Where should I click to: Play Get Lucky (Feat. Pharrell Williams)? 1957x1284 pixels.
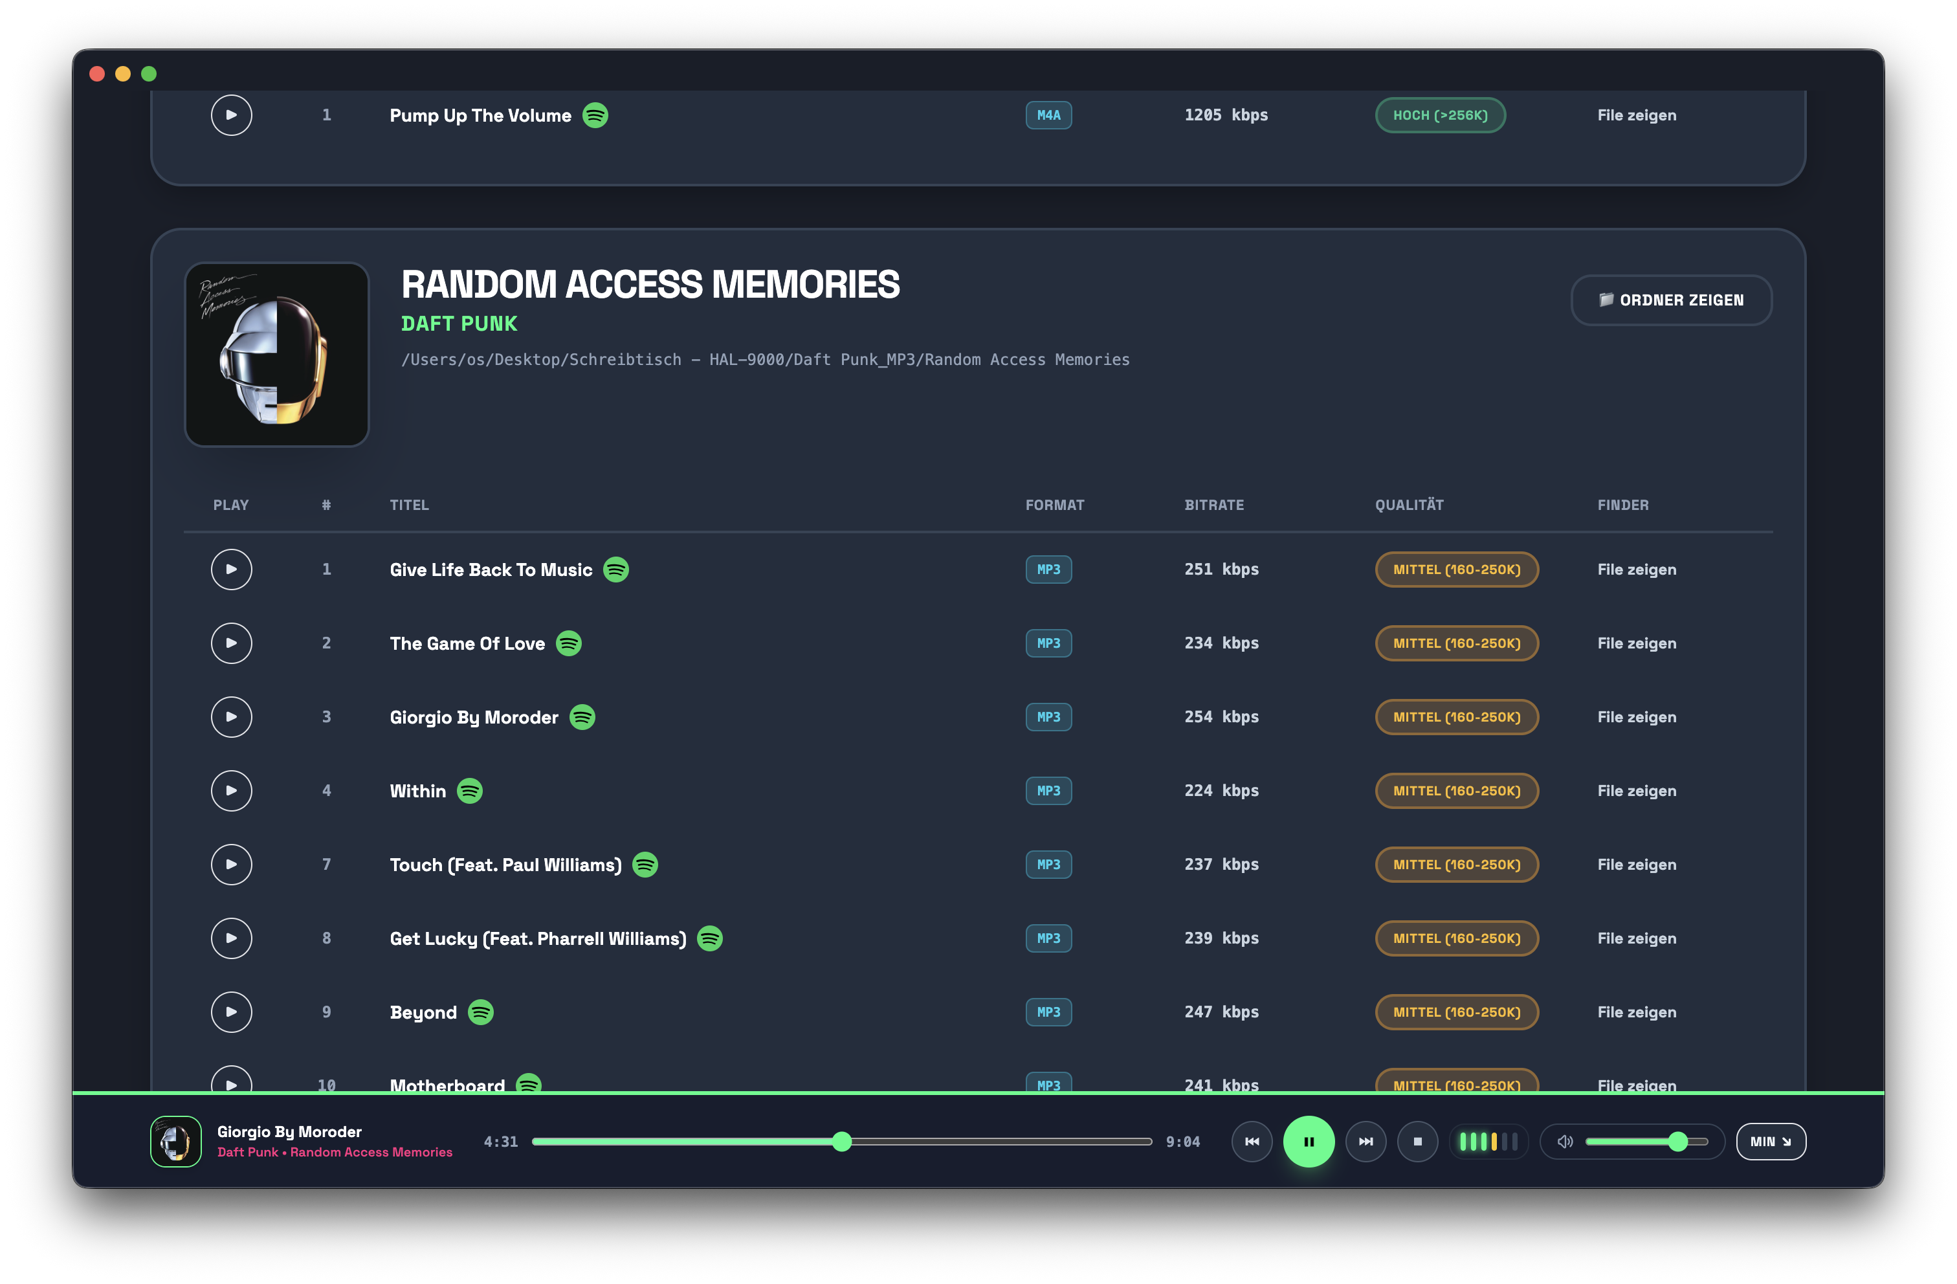[231, 938]
